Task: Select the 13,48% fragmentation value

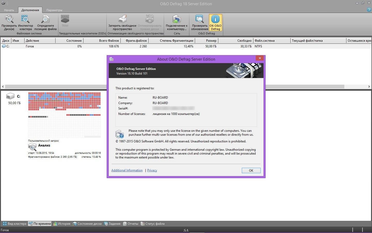Action: 188,46
